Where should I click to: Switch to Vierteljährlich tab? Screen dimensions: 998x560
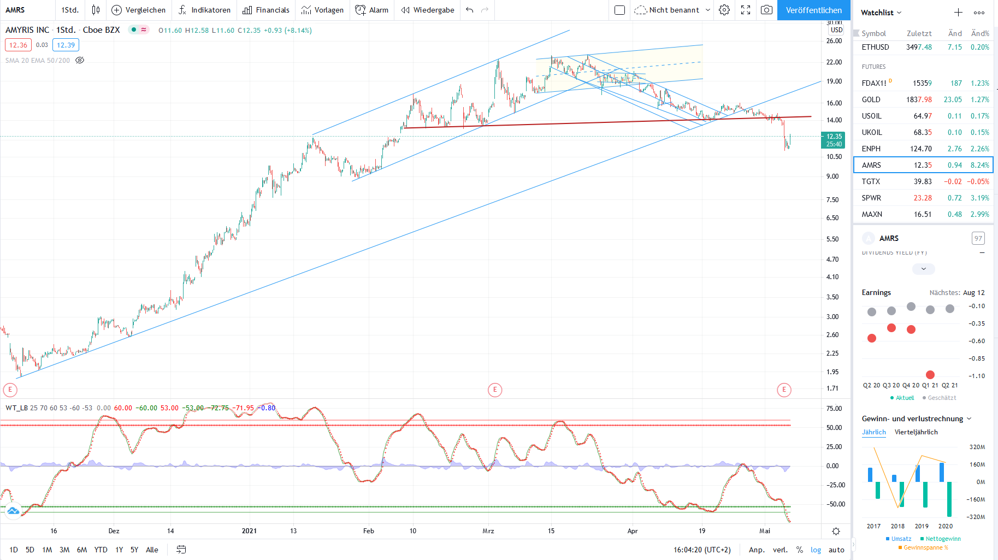click(x=916, y=432)
